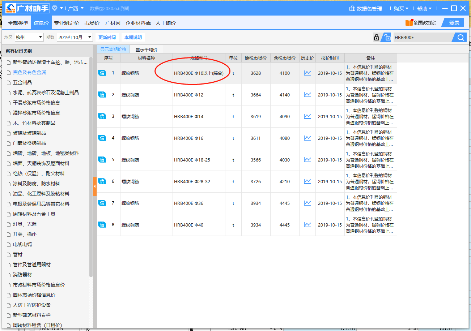Open 数据包管理 briefcase icon
The image size is (471, 331).
pyautogui.click(x=352, y=8)
